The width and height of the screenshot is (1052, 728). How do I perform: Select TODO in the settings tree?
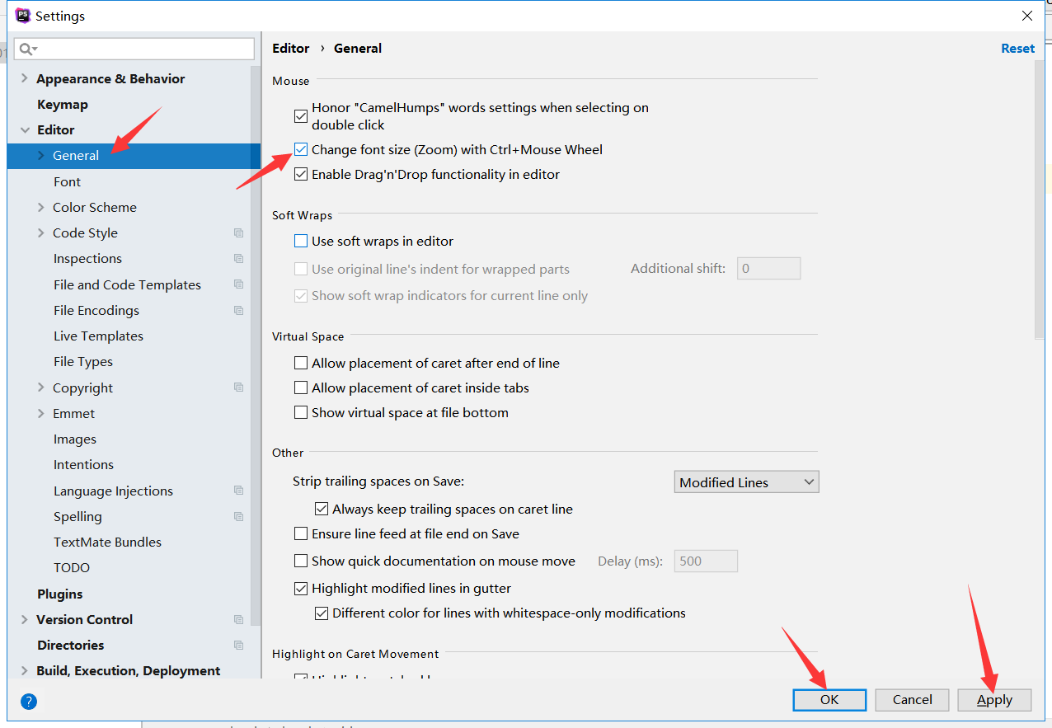72,568
